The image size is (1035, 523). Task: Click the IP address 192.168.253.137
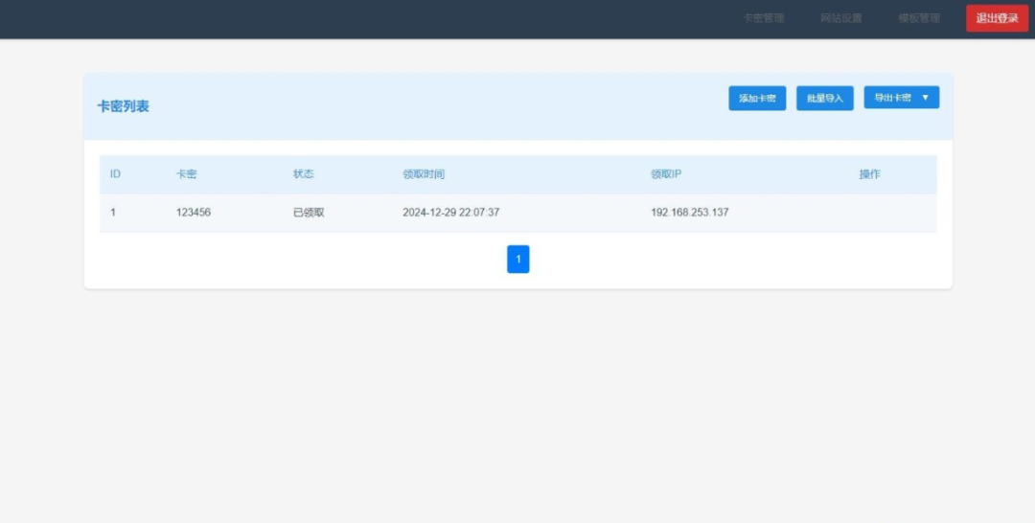click(x=690, y=213)
